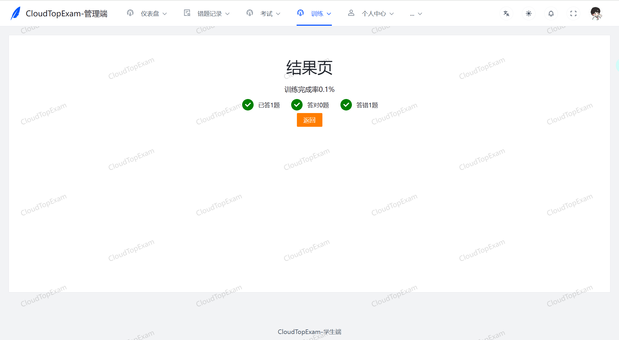Viewport: 619px width, 340px height.
Task: Select the green check beside 已答1题
Action: [248, 105]
